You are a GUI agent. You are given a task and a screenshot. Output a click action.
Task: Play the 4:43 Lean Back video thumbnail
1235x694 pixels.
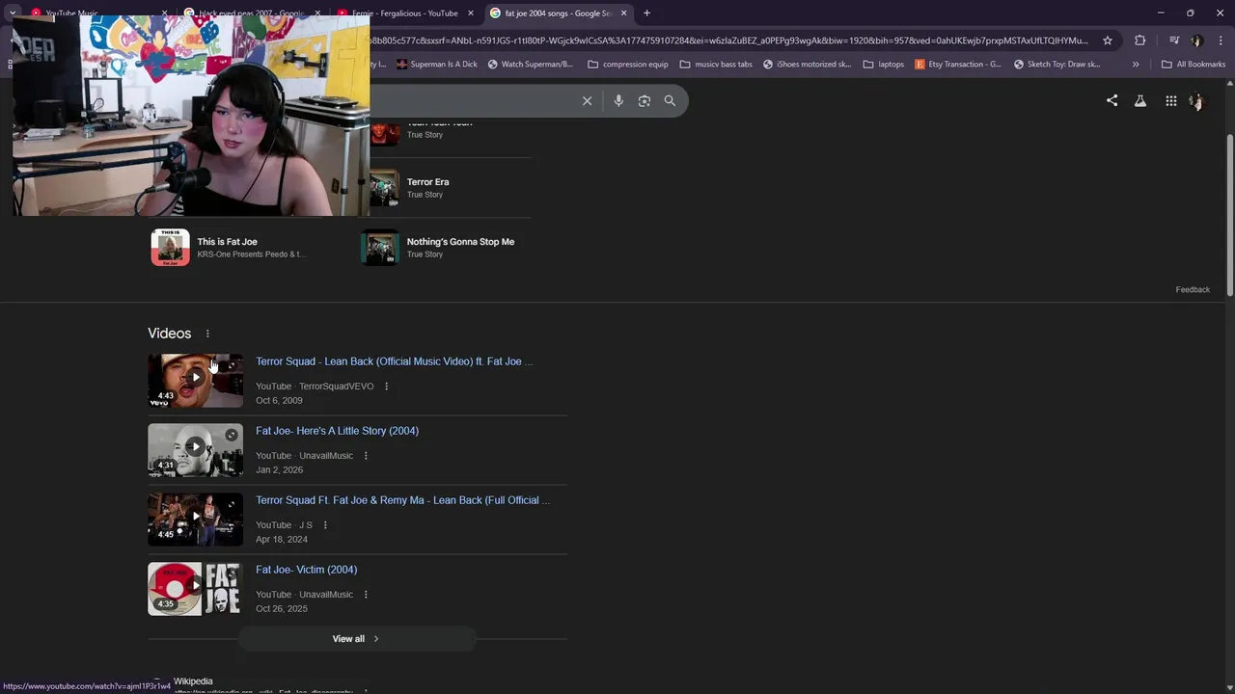[x=195, y=380]
